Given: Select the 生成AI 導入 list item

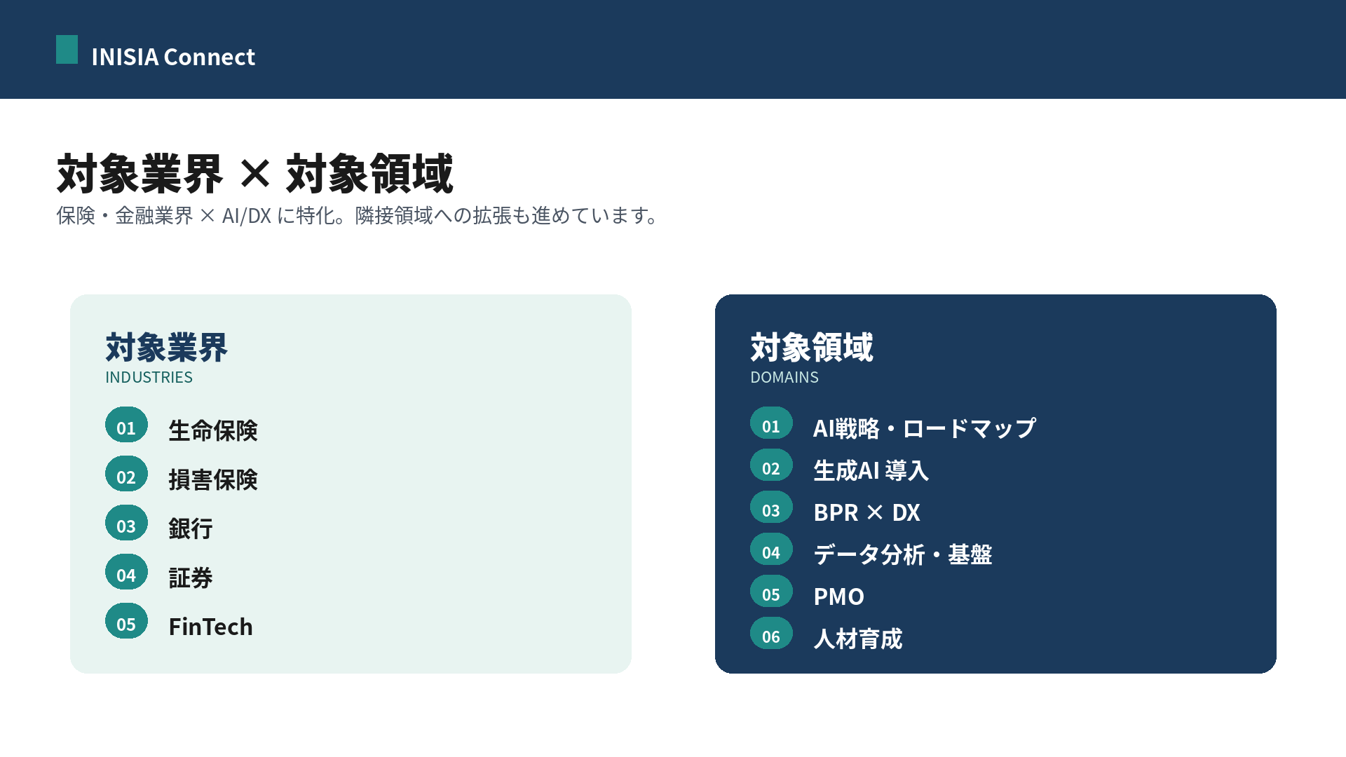Looking at the screenshot, I should [x=871, y=470].
